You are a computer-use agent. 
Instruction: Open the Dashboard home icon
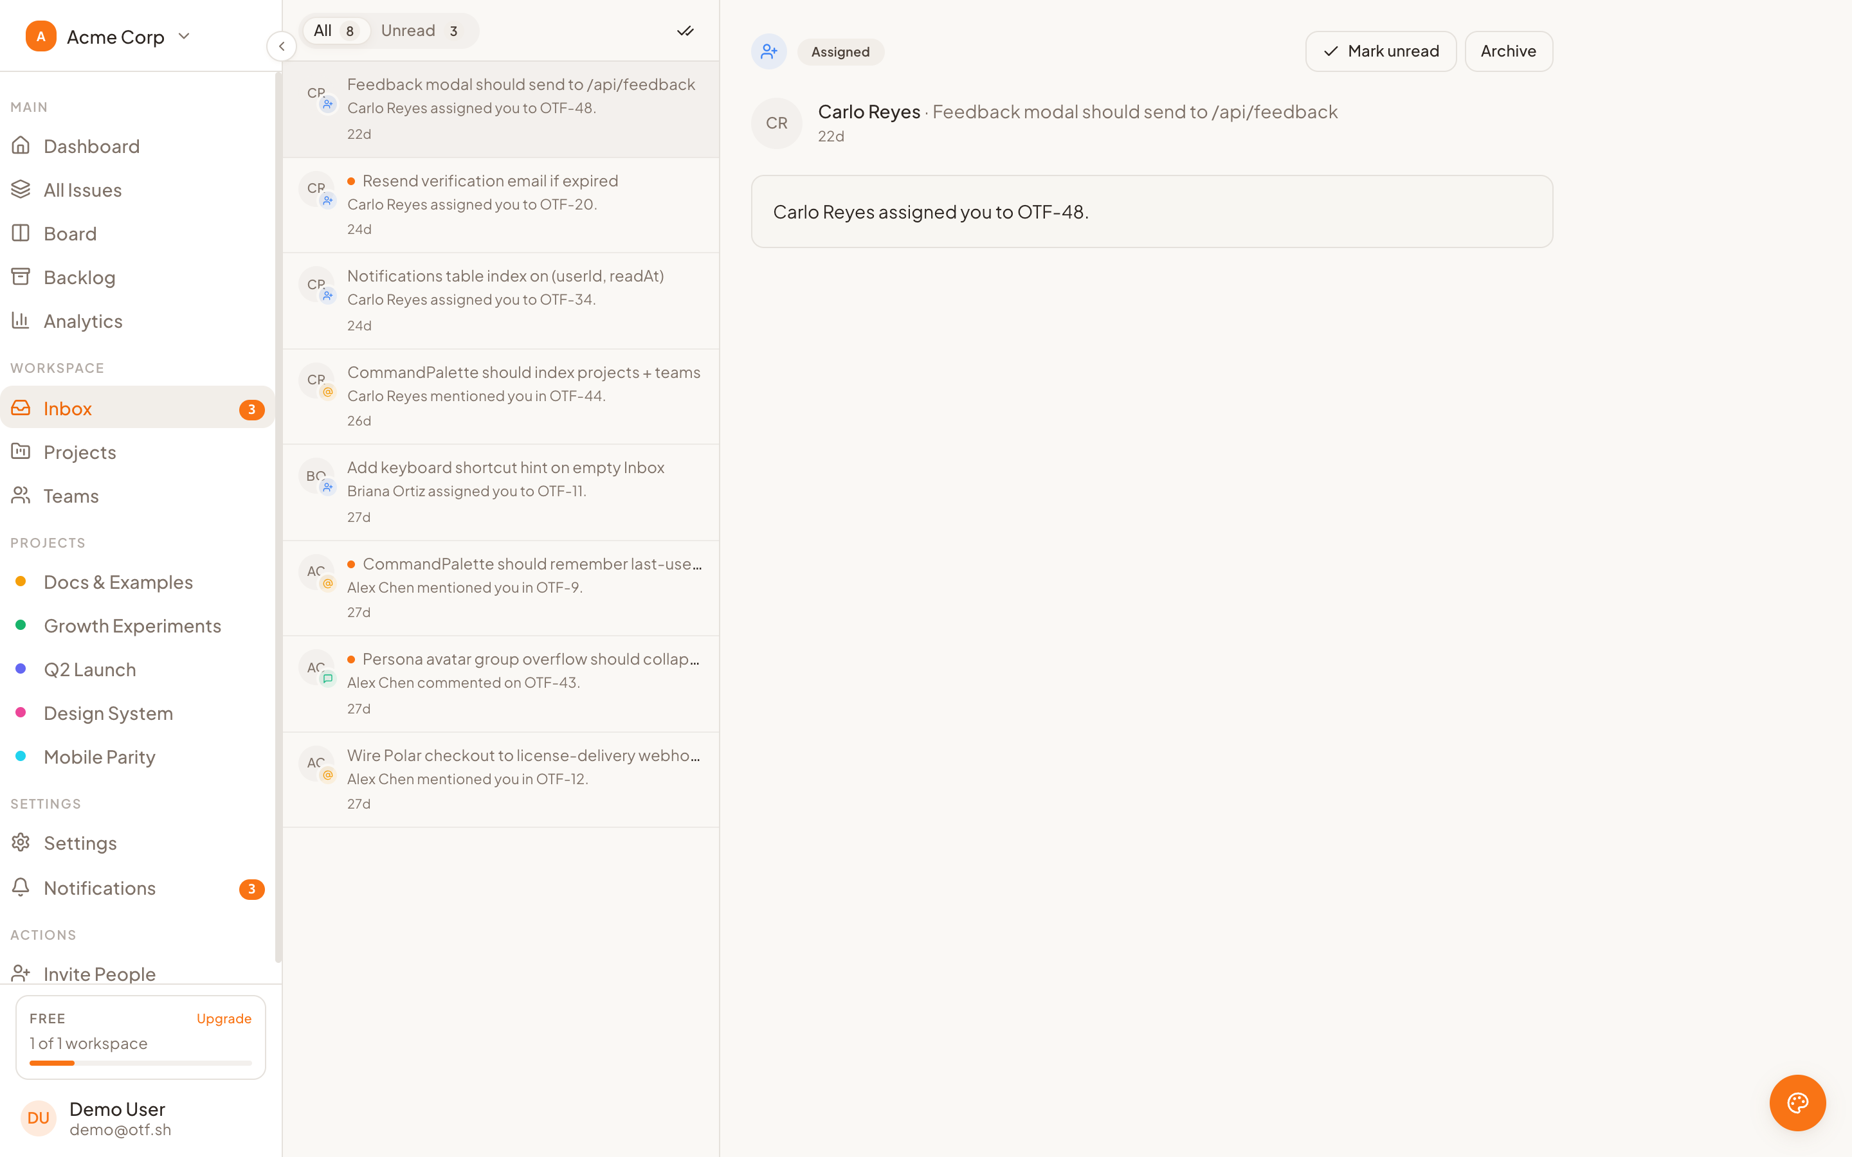click(x=21, y=145)
